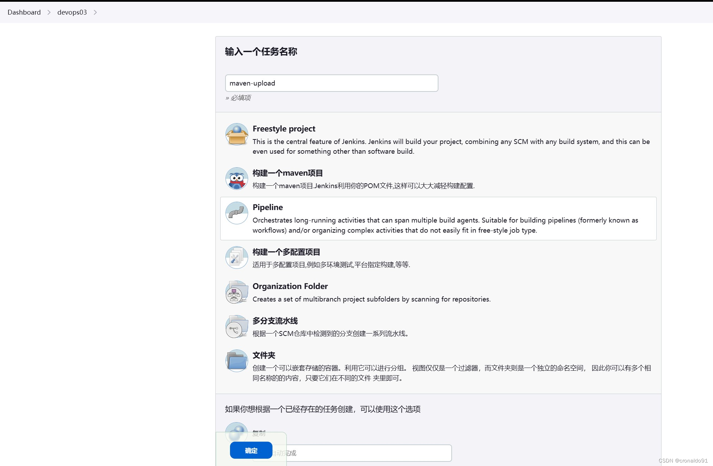The height and width of the screenshot is (466, 713).
Task: Click the Organization Folder icon
Action: point(237,292)
